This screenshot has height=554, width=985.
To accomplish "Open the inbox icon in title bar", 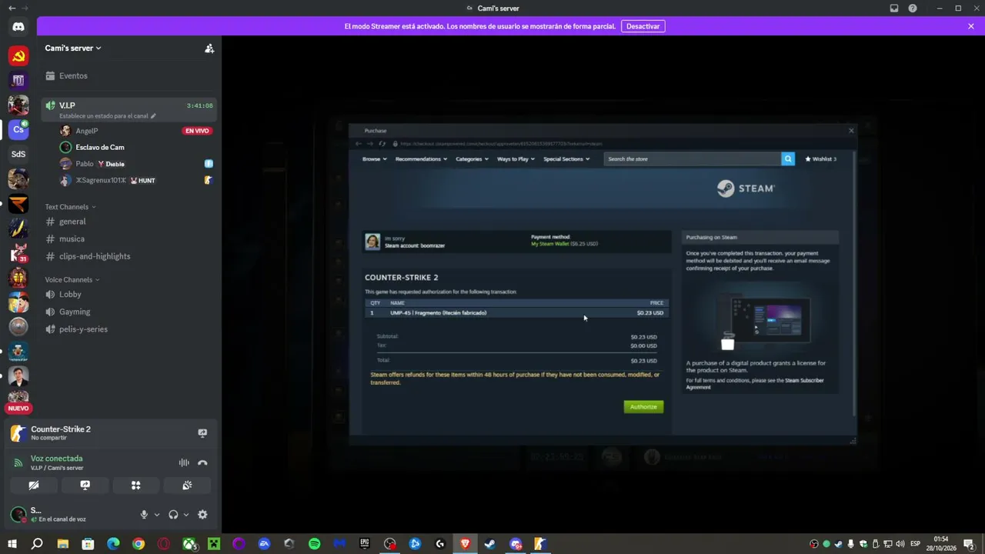I will click(894, 8).
